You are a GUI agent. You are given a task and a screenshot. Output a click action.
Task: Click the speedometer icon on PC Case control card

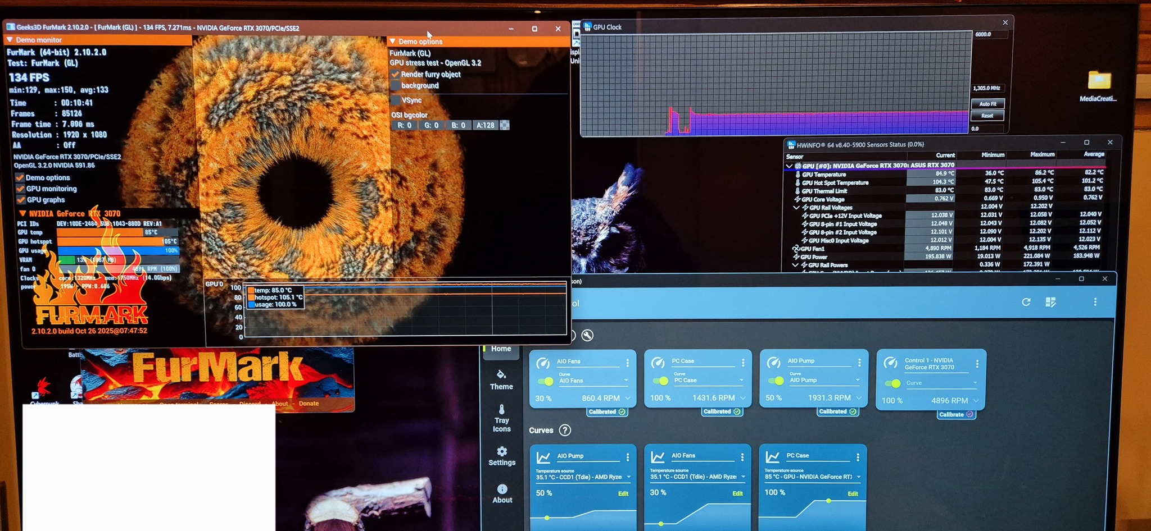658,363
